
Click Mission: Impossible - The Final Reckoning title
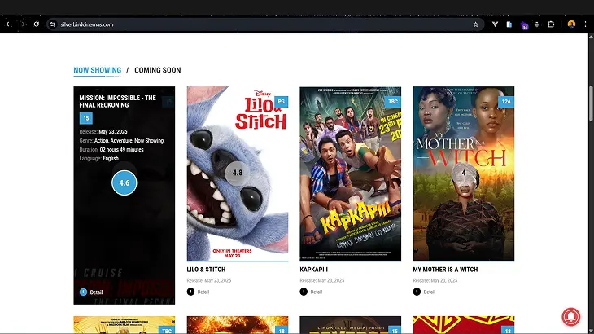click(x=117, y=101)
